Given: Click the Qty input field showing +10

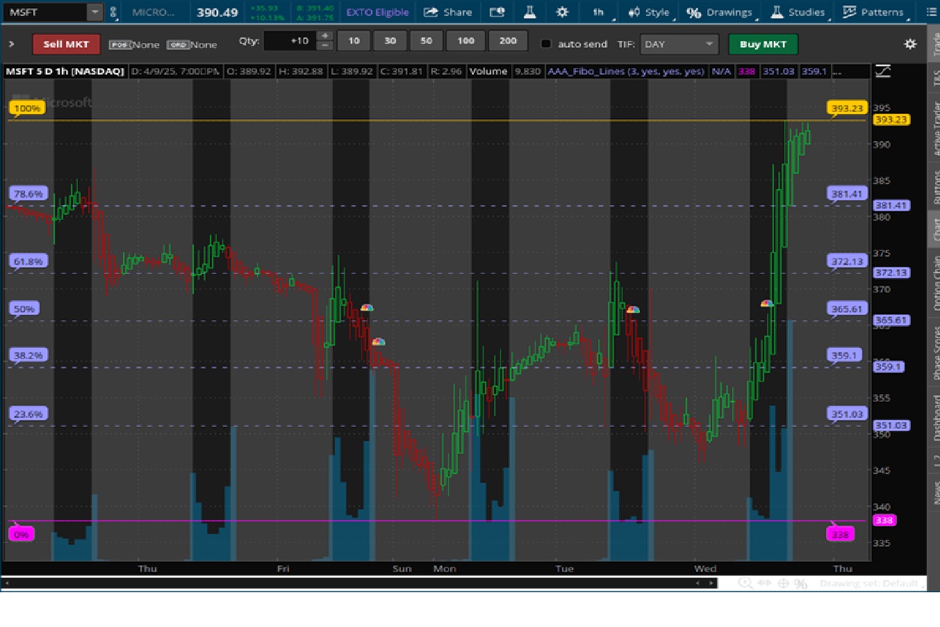Looking at the screenshot, I should tap(290, 41).
